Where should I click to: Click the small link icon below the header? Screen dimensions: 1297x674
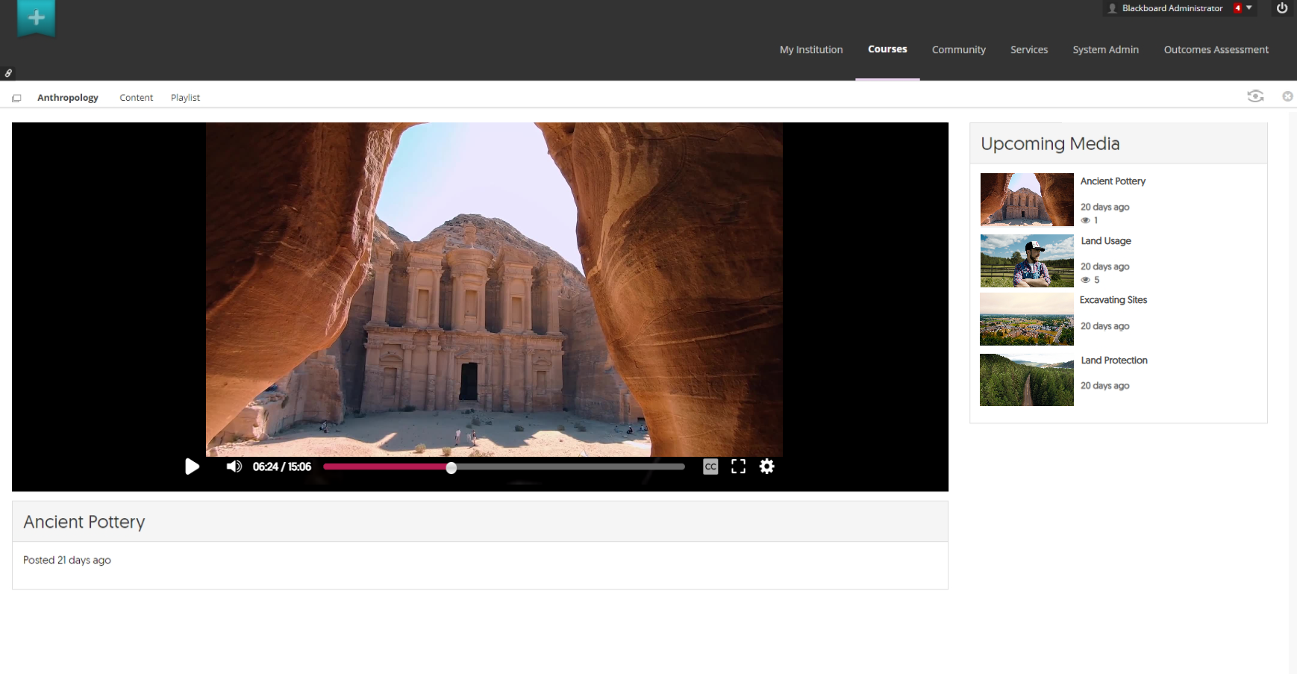pyautogui.click(x=8, y=73)
